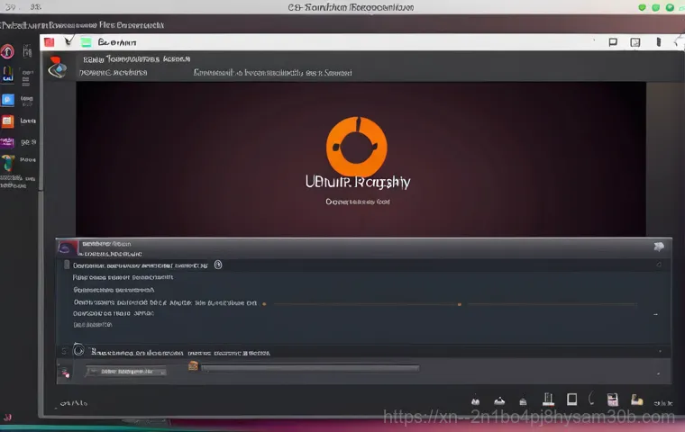Click the thumbnail in lower panel header
The image size is (685, 432).
point(68,247)
